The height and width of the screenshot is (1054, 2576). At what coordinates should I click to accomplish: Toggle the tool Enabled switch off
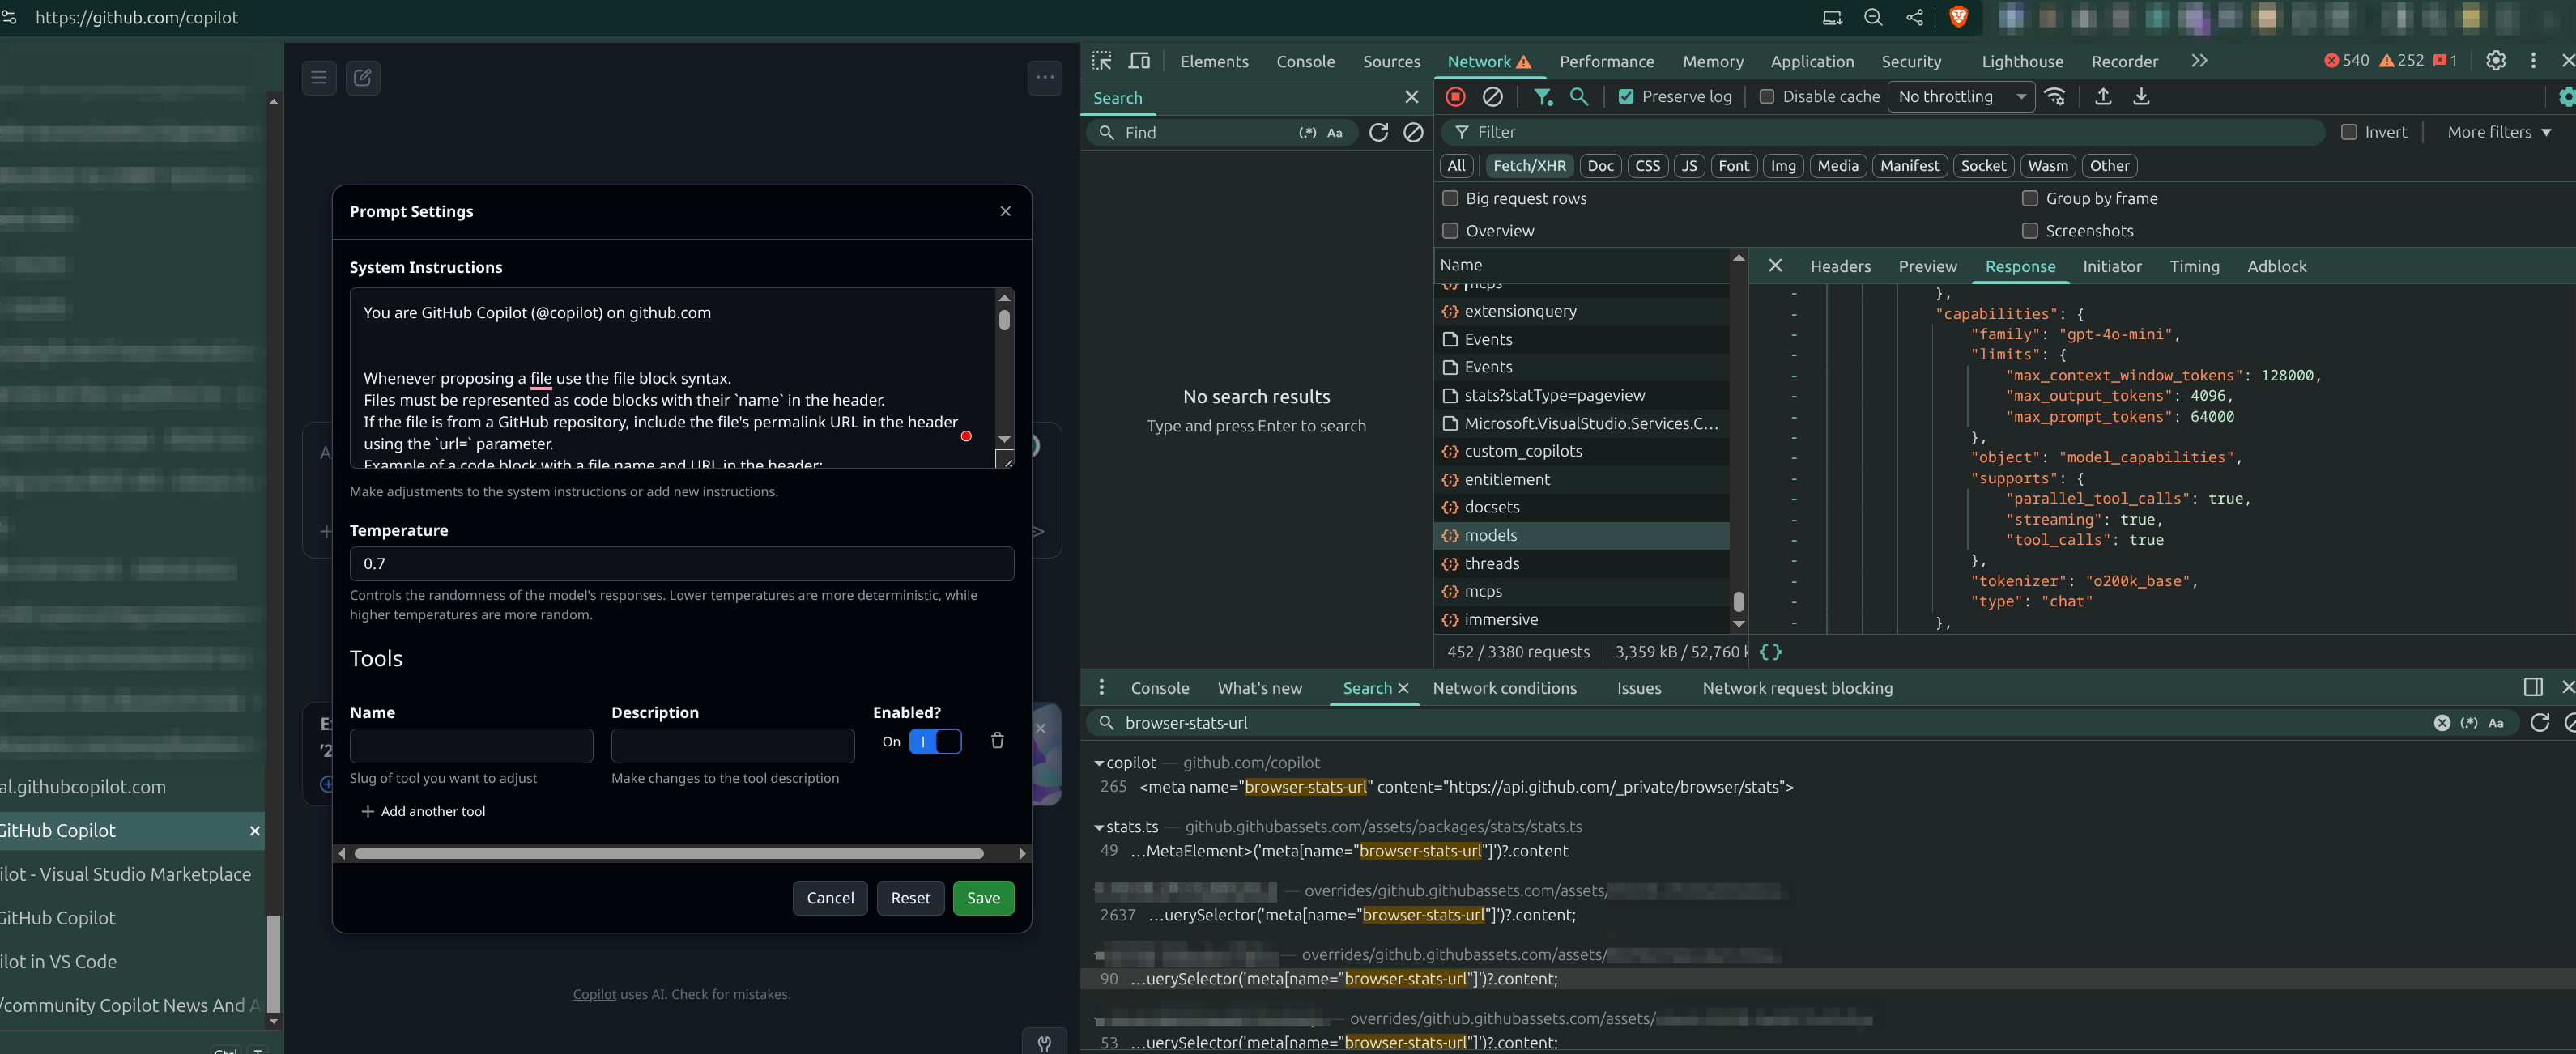click(935, 742)
